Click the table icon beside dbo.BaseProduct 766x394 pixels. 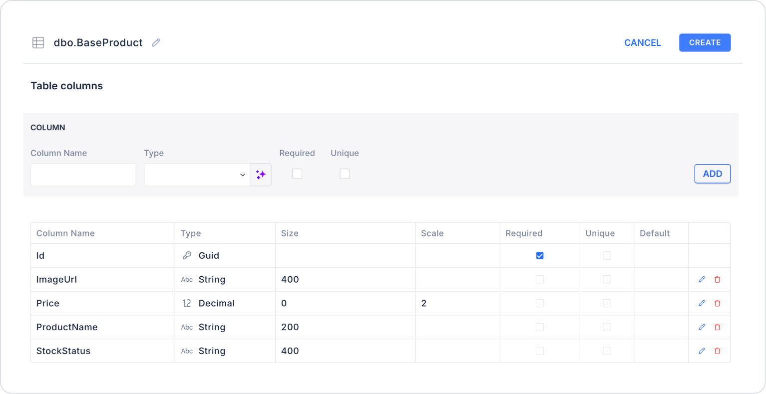coord(38,43)
